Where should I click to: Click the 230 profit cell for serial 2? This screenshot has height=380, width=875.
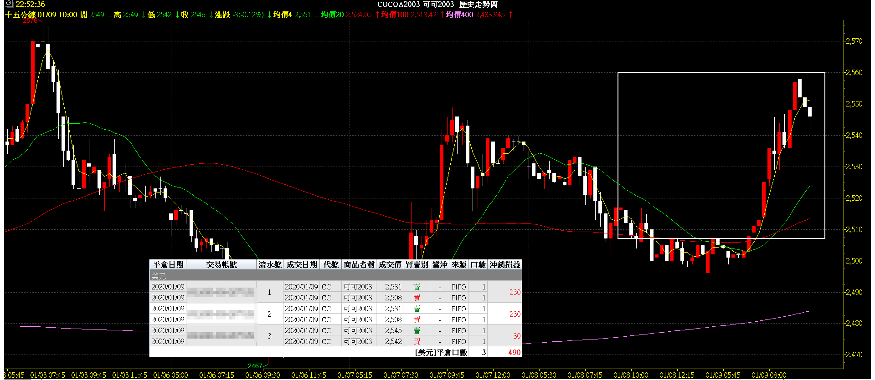[504, 314]
